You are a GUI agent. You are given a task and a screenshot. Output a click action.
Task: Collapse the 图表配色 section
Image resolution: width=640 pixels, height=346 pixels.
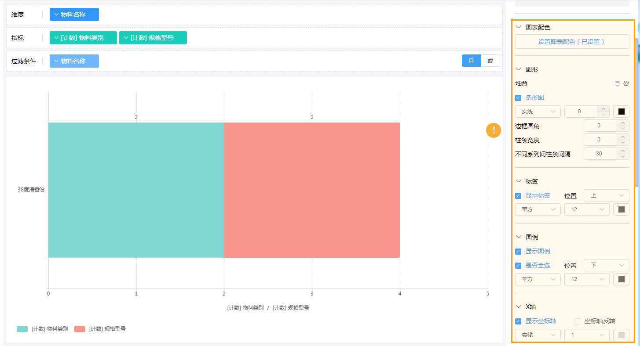tap(519, 27)
